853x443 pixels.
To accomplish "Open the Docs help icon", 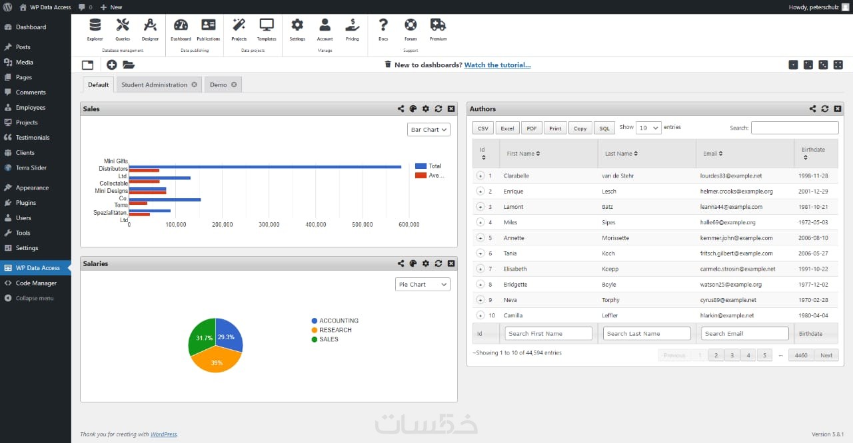I will tap(383, 29).
